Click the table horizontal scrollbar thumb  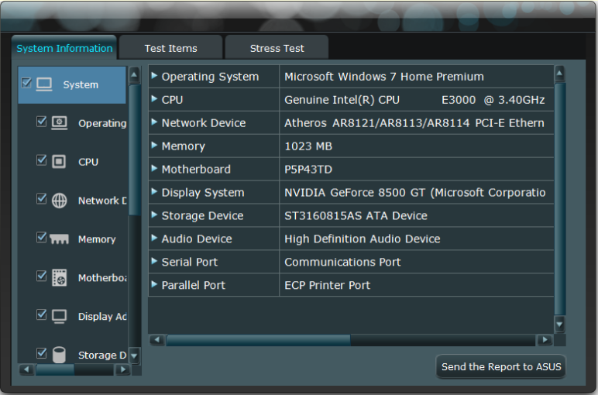[x=258, y=340]
